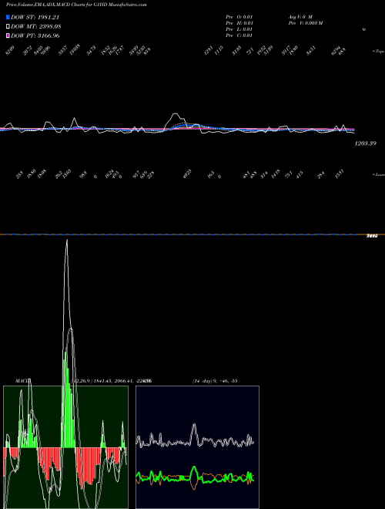Click the 'Pre L: 0.01' value

[x=239, y=29]
